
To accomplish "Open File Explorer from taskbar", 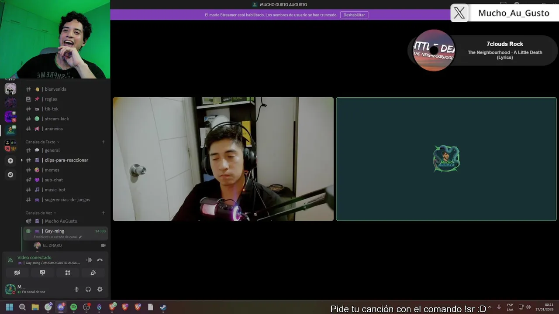I will pos(35,307).
